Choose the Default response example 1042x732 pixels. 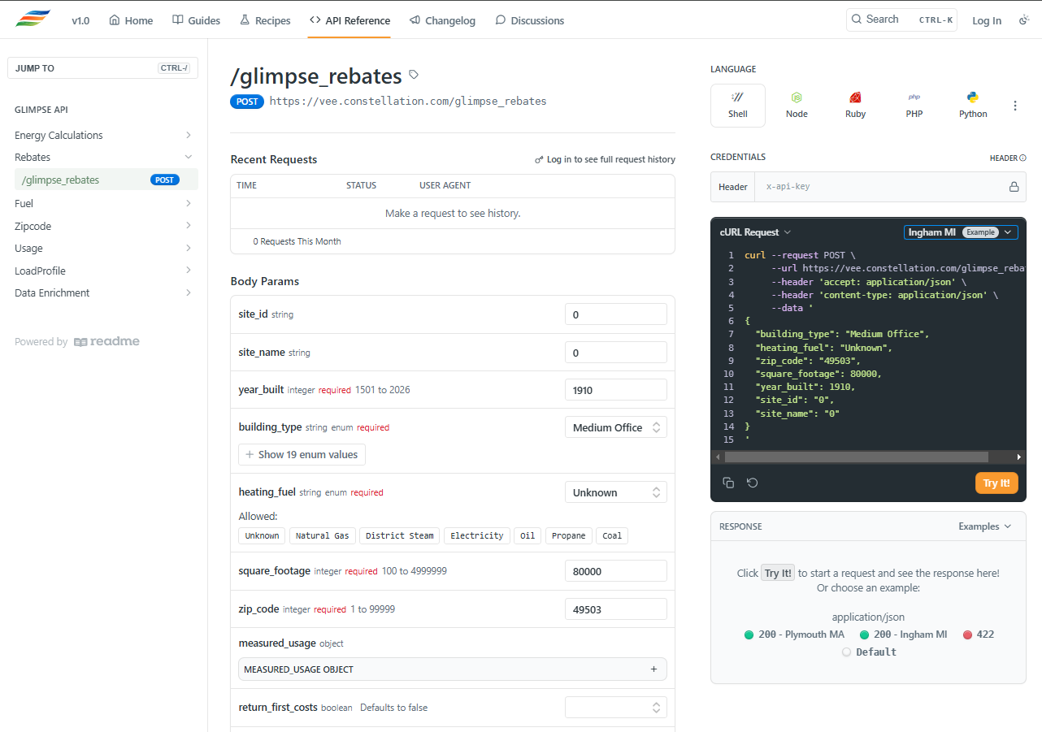click(869, 652)
